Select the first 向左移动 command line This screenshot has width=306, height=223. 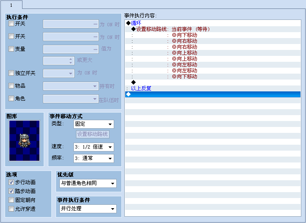pyautogui.click(x=213, y=65)
